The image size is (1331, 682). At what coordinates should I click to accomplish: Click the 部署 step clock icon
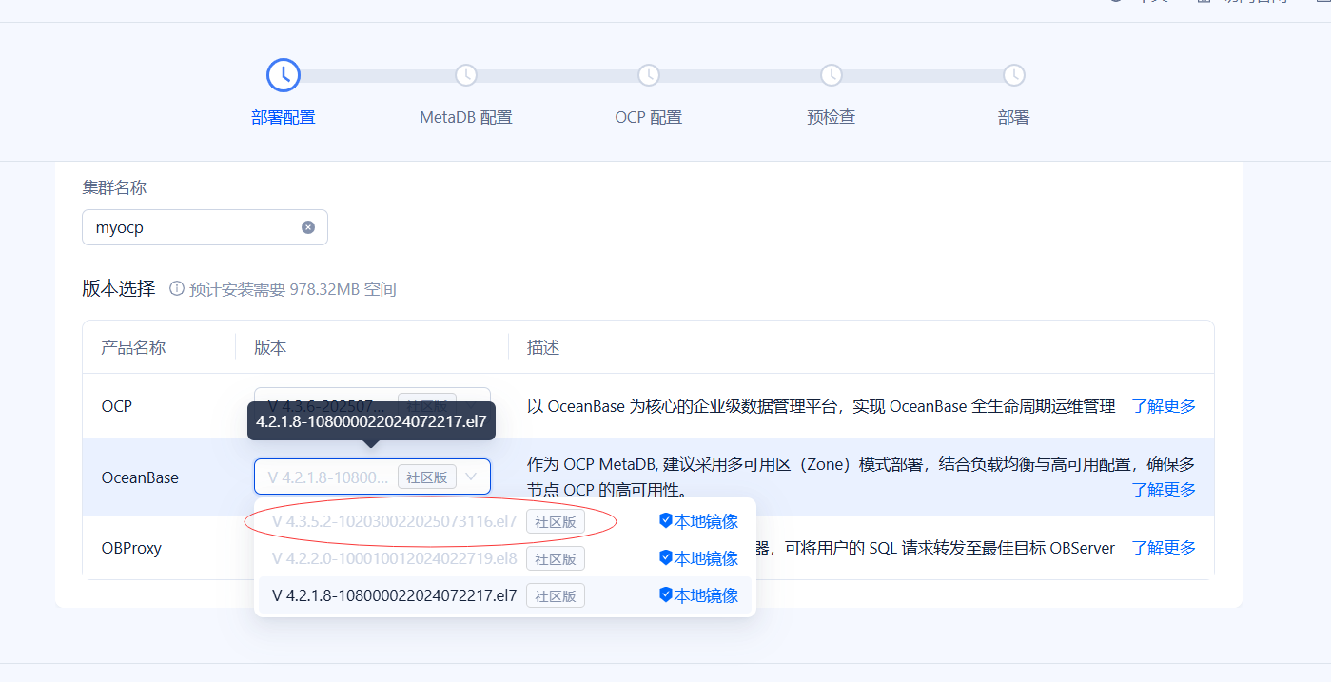pyautogui.click(x=1014, y=75)
